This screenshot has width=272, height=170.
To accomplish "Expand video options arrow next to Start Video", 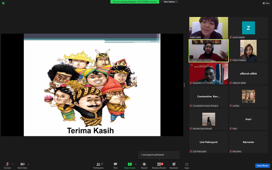I will coord(28,164).
